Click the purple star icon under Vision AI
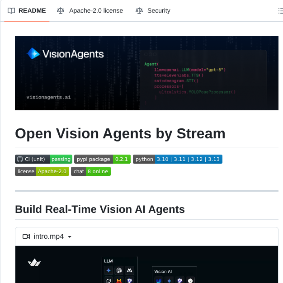Image resolution: width=283 pixels, height=283 pixels. [180, 280]
